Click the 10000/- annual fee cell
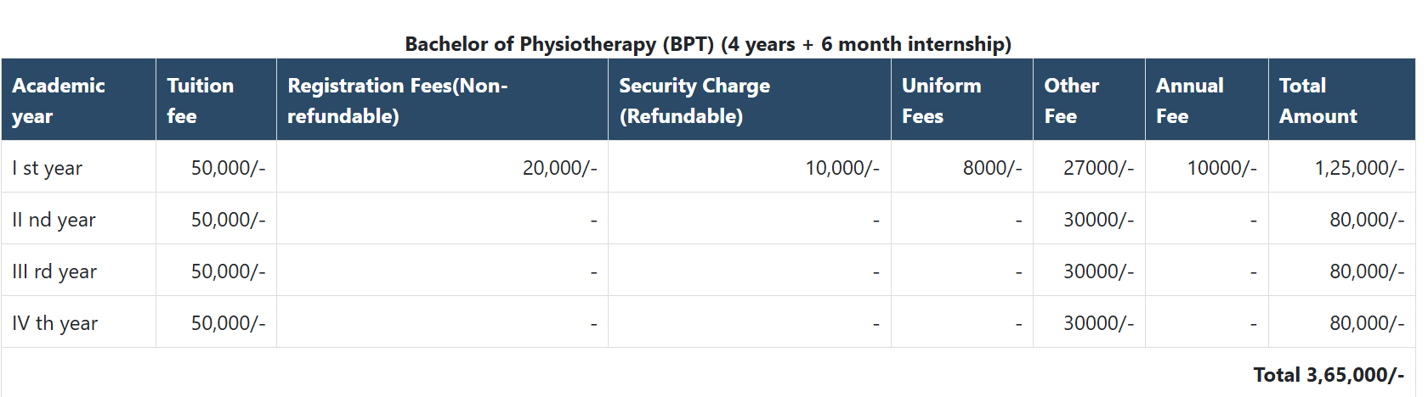This screenshot has width=1428, height=397. [1221, 168]
